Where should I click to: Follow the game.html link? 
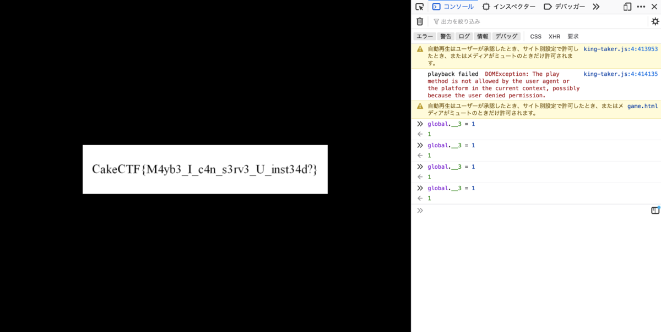(642, 106)
